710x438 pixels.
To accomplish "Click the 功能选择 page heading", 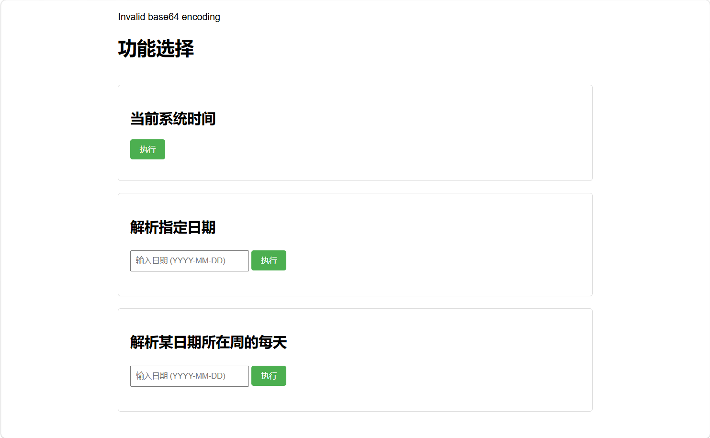I will [x=156, y=49].
